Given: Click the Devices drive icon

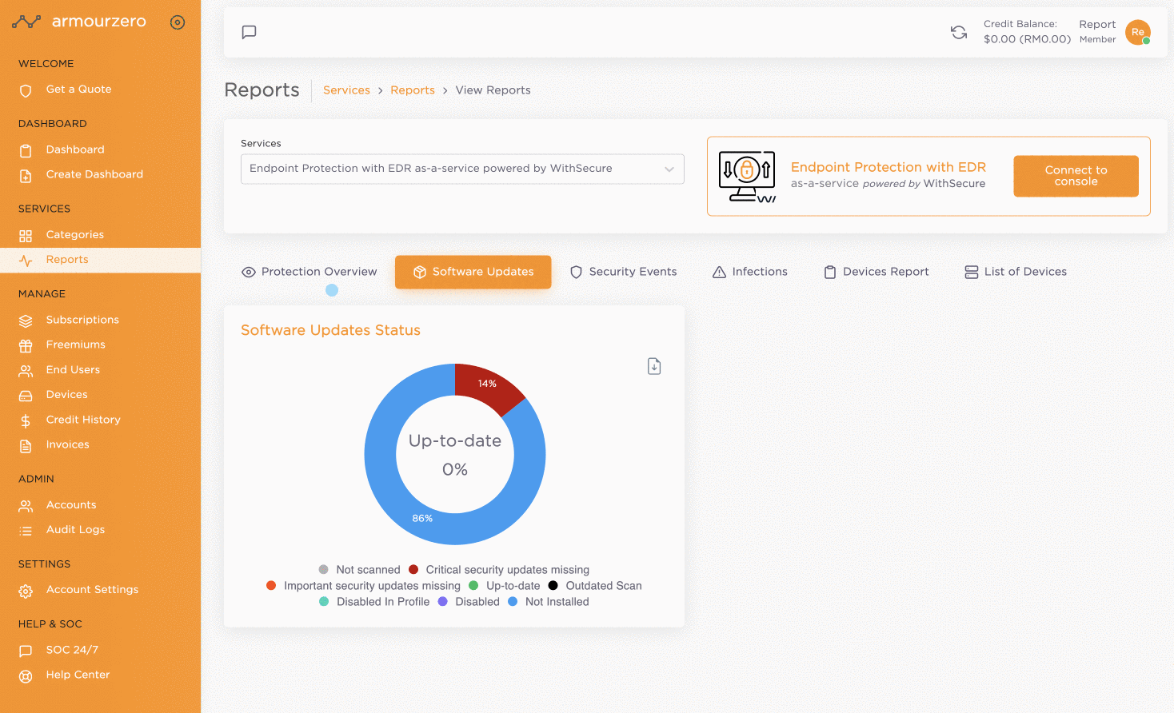Looking at the screenshot, I should pos(26,396).
